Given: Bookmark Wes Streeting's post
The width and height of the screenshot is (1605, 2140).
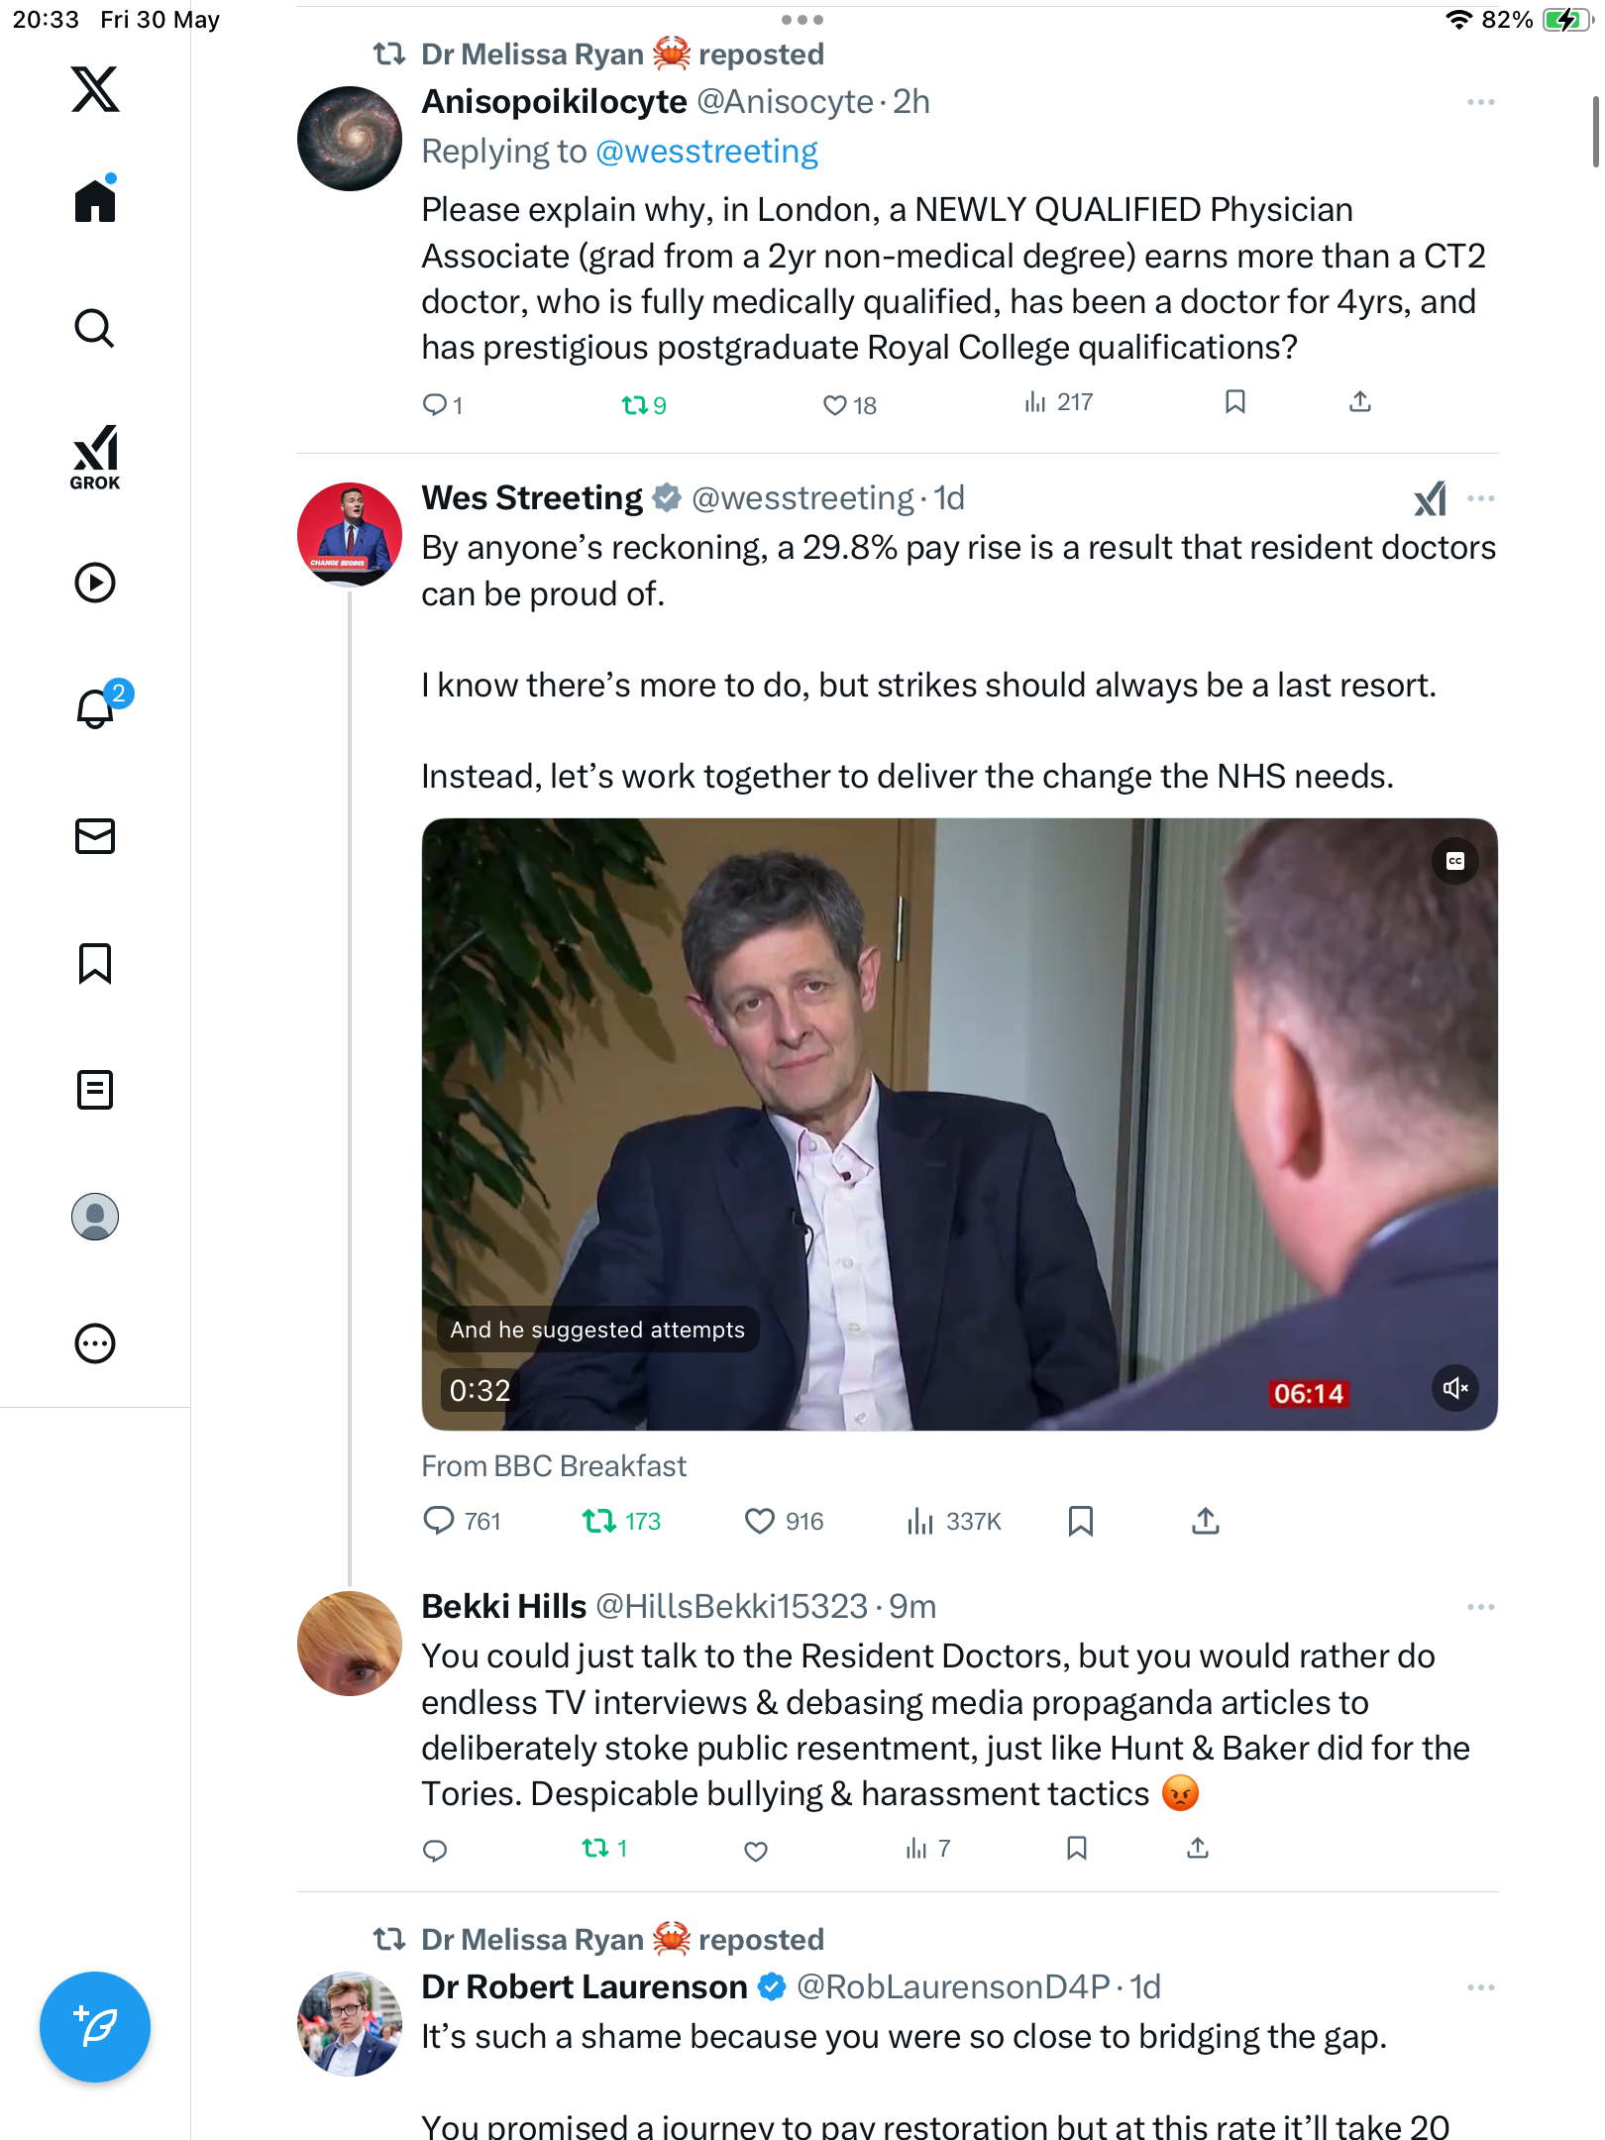Looking at the screenshot, I should pyautogui.click(x=1080, y=1521).
